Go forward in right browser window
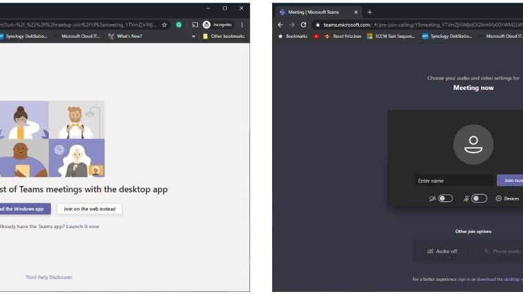523x294 pixels. click(292, 25)
